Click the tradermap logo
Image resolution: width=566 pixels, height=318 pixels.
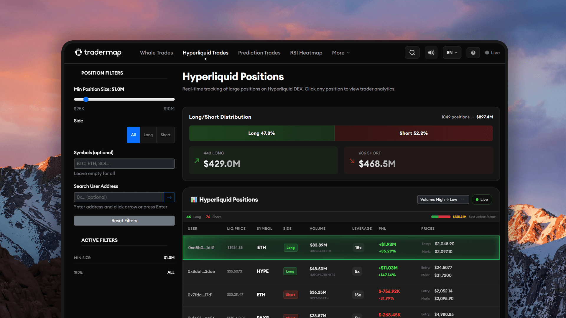pos(98,52)
